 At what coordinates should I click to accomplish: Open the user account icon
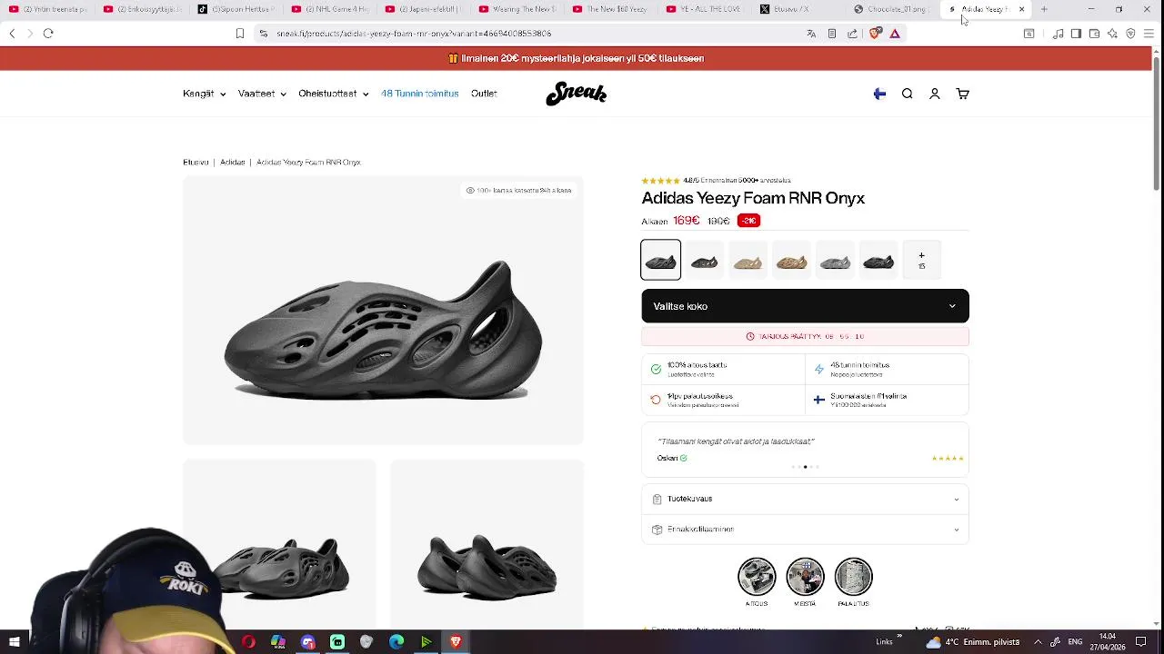[x=934, y=94]
